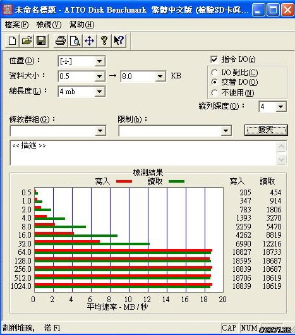295x335 pixels.
Task: Open the 總長度 4 mb dropdown
Action: [x=99, y=92]
